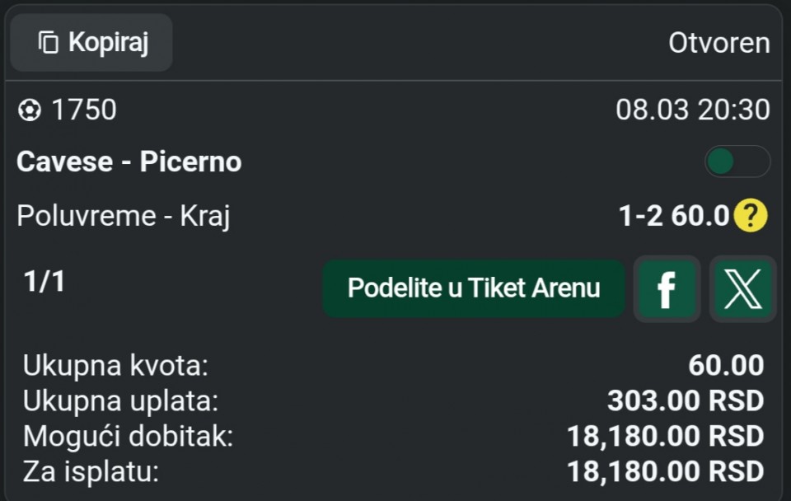
Task: Click the yellow question mark icon
Action: pyautogui.click(x=750, y=216)
